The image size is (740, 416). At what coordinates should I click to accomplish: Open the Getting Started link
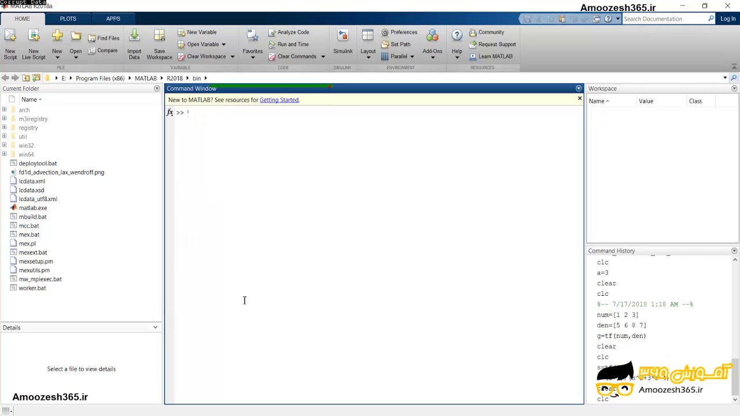279,100
